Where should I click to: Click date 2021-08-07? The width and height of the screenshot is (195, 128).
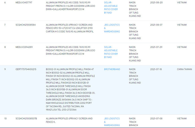156,25
